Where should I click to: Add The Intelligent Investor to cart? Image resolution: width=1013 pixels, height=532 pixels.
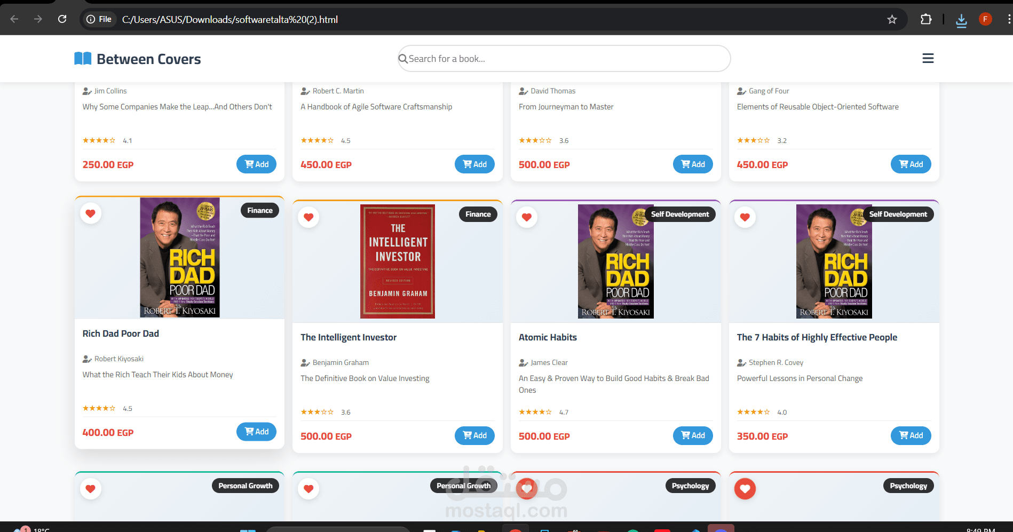pyautogui.click(x=474, y=435)
